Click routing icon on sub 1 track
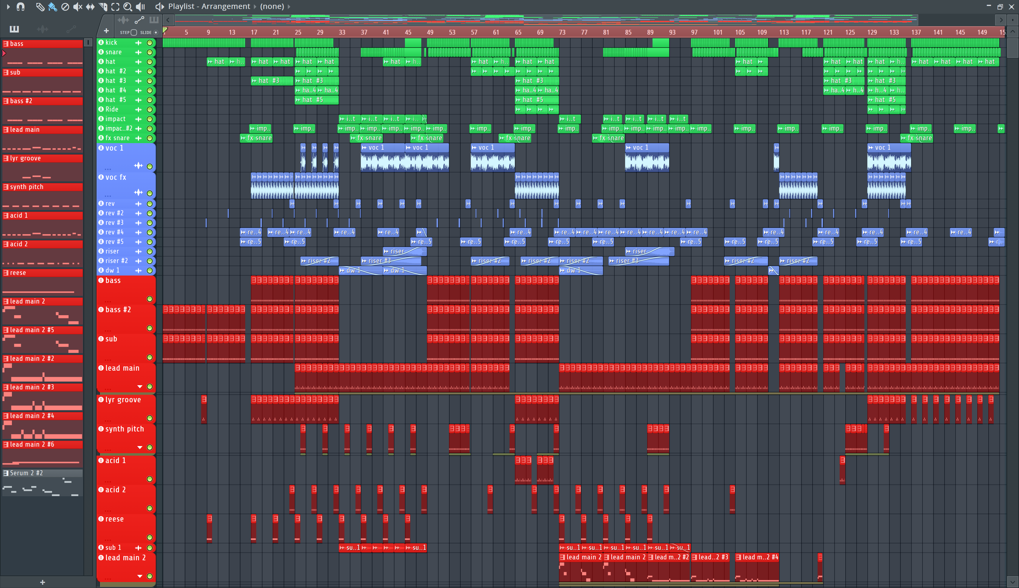Image resolution: width=1019 pixels, height=588 pixels. (x=139, y=548)
